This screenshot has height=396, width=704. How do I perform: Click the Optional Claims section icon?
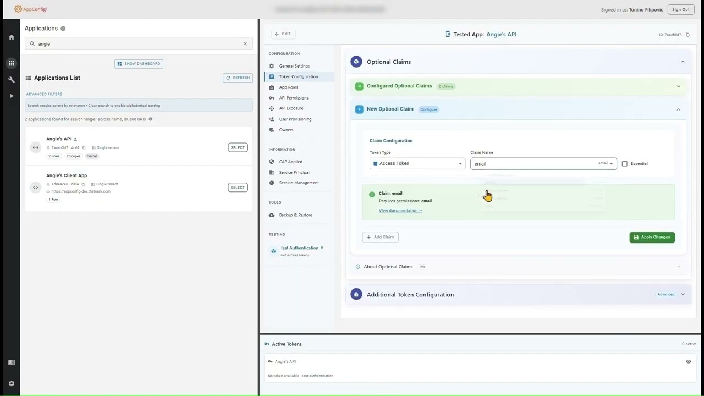[356, 62]
